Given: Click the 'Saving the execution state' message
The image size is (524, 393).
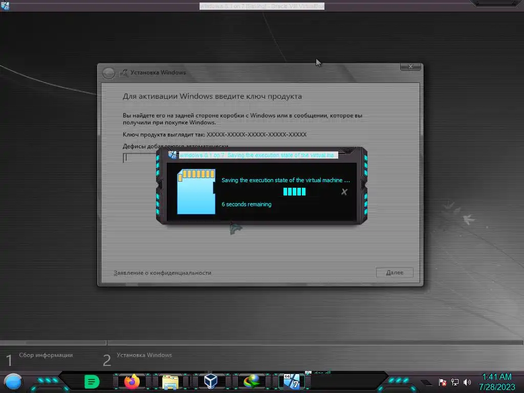Looking at the screenshot, I should pos(286,180).
